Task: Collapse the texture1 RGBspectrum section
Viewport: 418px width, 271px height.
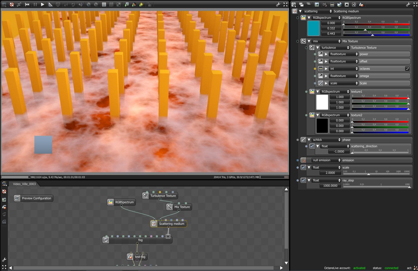Action: [x=318, y=92]
